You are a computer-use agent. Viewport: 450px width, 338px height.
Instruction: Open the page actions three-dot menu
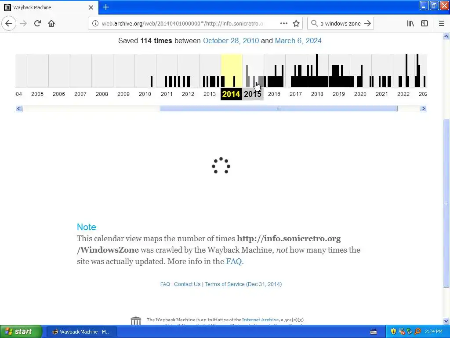coord(283,24)
